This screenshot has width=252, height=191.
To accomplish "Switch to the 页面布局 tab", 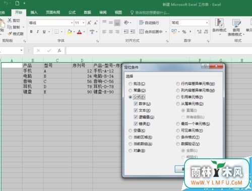I will [53, 12].
